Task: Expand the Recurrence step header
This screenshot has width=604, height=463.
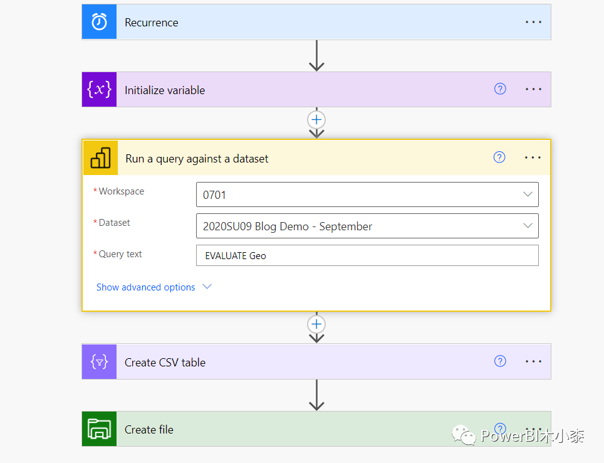Action: [316, 22]
